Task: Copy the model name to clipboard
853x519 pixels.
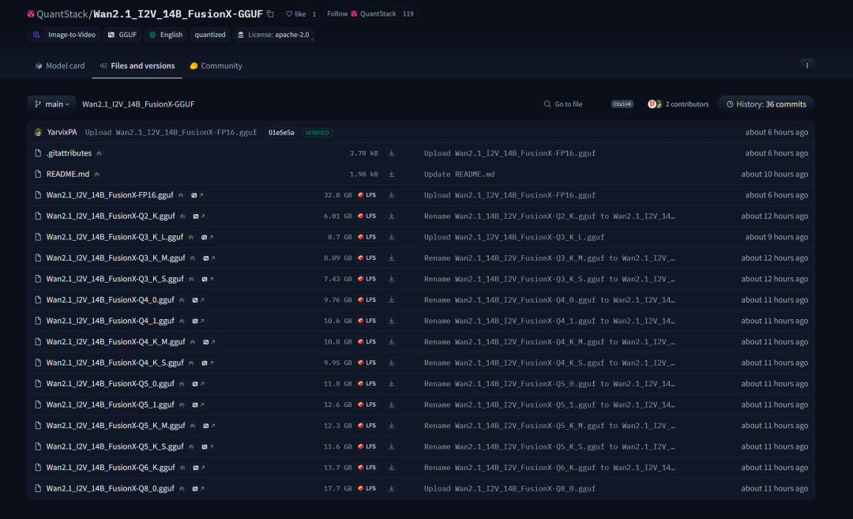Action: pyautogui.click(x=270, y=13)
